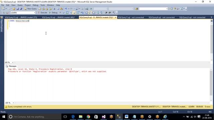Screen dimensions: 214x120
Task: Open the Undo history dropdown arrow
Action: pyautogui.click(x=69, y=9)
